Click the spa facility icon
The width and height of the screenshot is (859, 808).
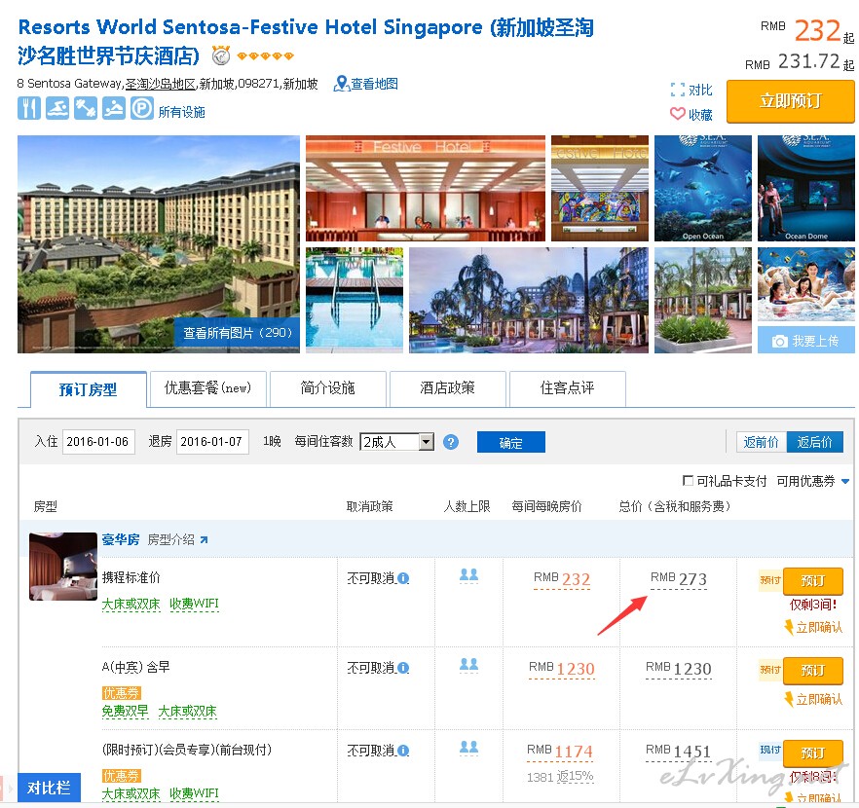coord(114,108)
